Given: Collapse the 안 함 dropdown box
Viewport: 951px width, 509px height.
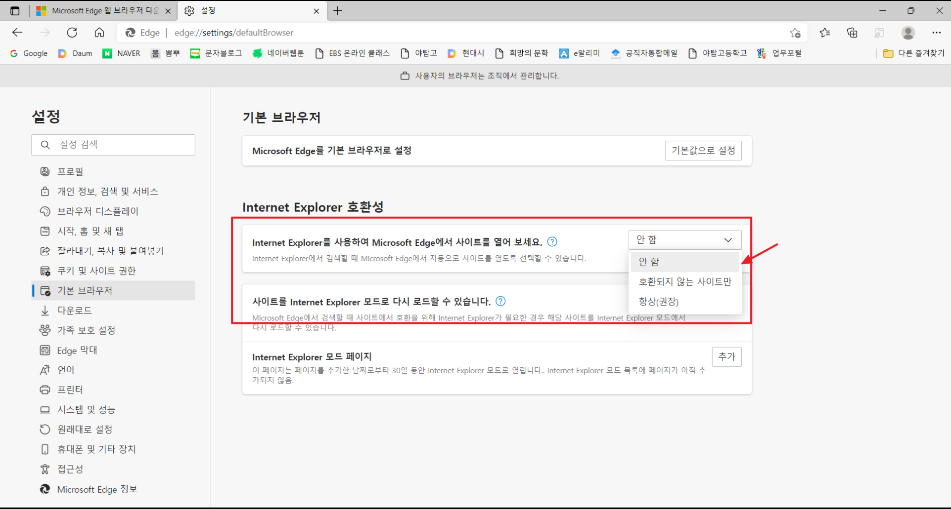Looking at the screenshot, I should [x=685, y=240].
